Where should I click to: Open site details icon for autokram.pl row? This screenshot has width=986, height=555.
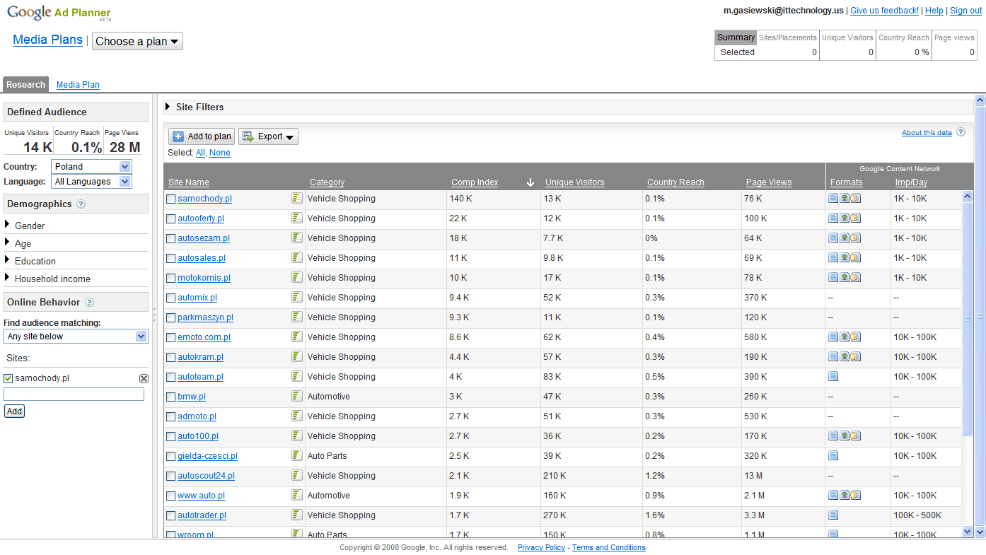[297, 356]
